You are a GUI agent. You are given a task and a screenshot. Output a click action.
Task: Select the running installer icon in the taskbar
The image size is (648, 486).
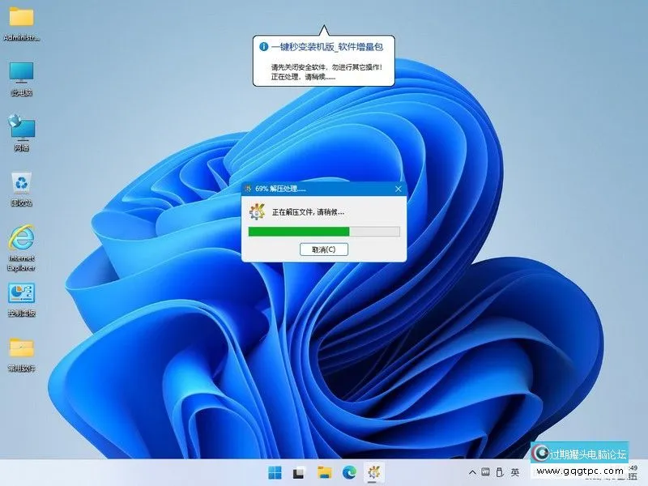tap(373, 471)
